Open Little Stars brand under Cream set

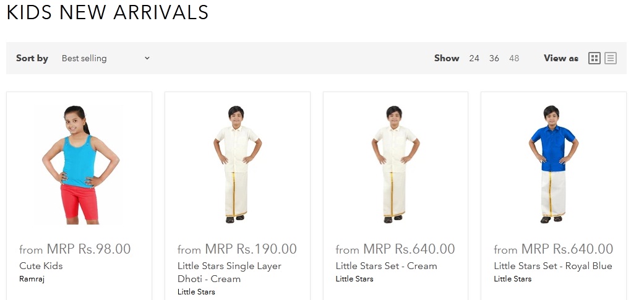(x=354, y=279)
